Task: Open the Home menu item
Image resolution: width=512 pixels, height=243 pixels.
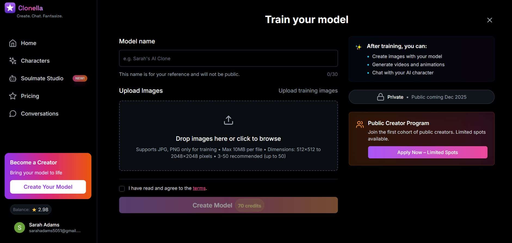Action: pyautogui.click(x=48, y=43)
